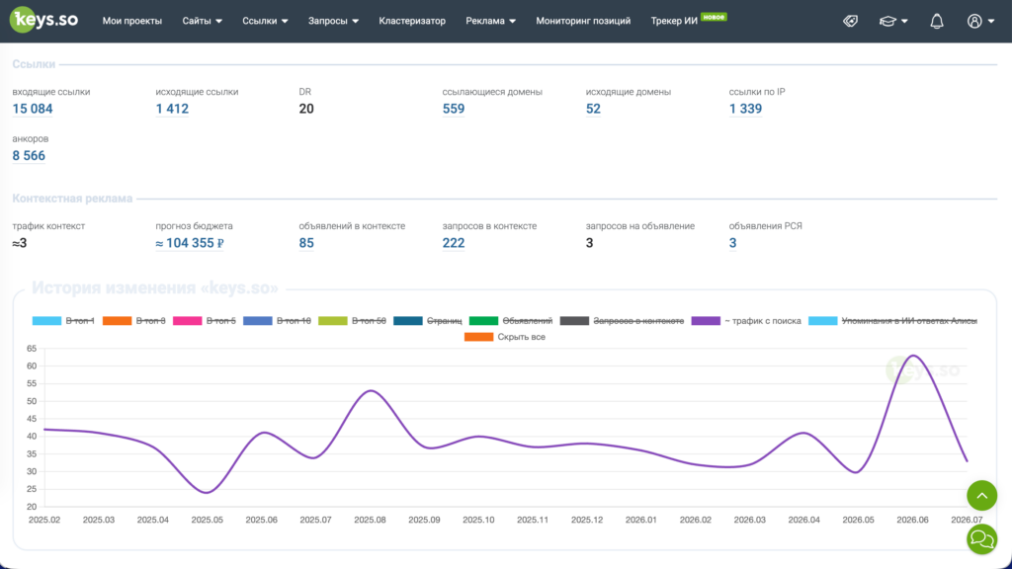Toggle the В топ 5 chart series
This screenshot has width=1012, height=569.
coord(220,321)
